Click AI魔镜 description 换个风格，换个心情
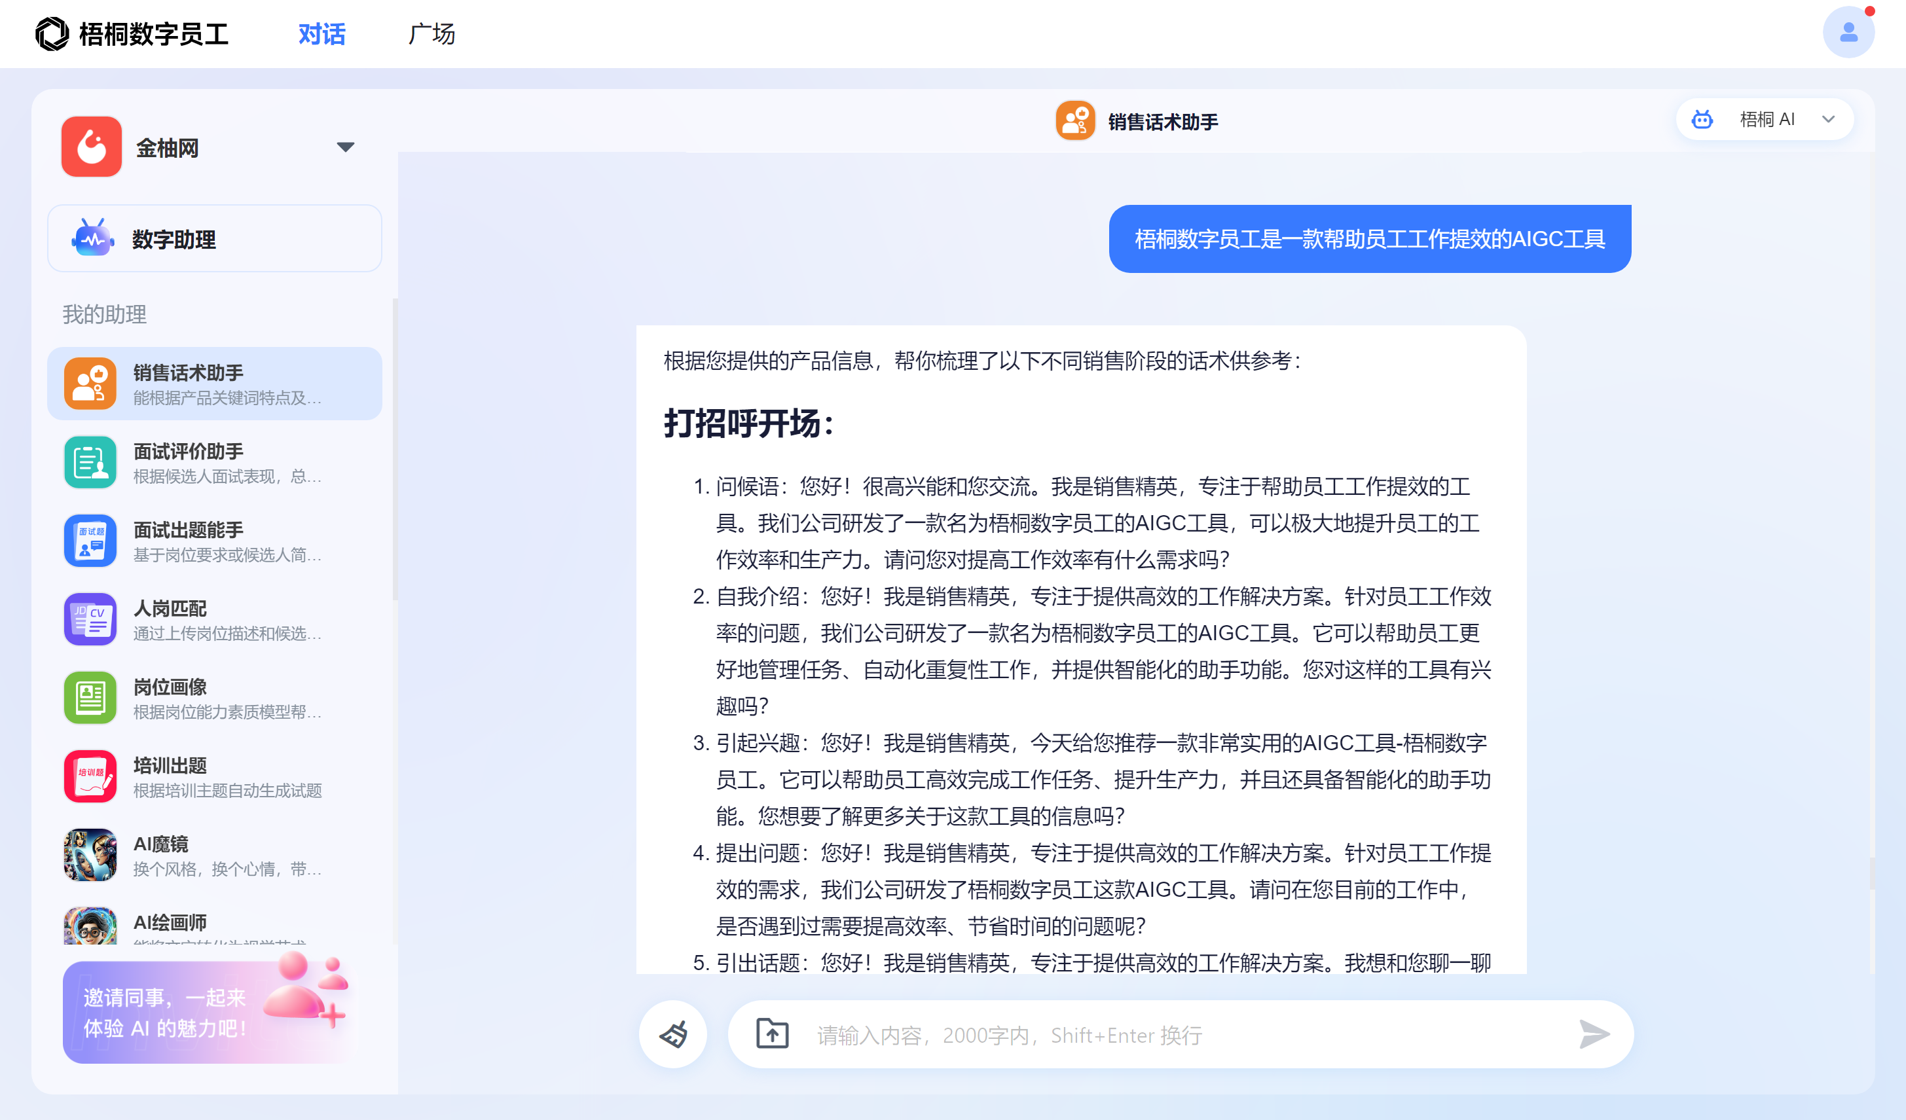1906x1120 pixels. pos(228,869)
